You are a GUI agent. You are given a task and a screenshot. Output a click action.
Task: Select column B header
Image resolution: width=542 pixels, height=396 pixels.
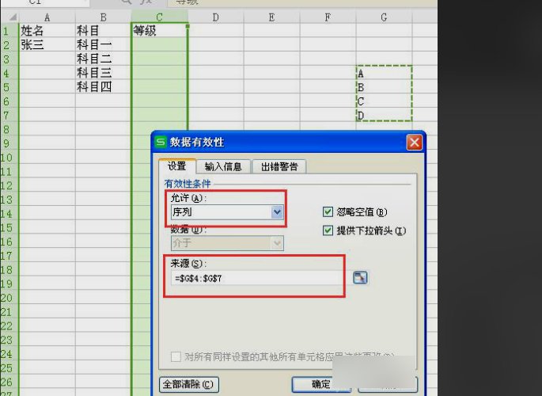[x=103, y=17]
